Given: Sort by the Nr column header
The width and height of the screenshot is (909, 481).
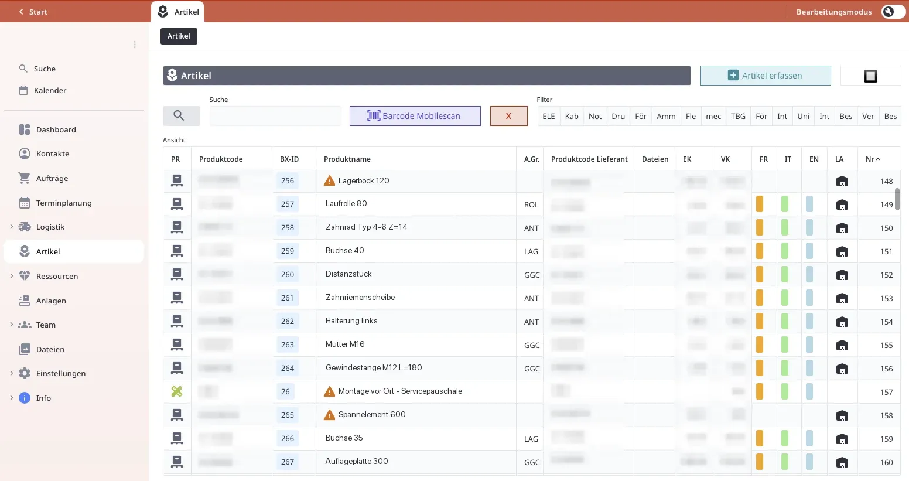Looking at the screenshot, I should coord(873,159).
